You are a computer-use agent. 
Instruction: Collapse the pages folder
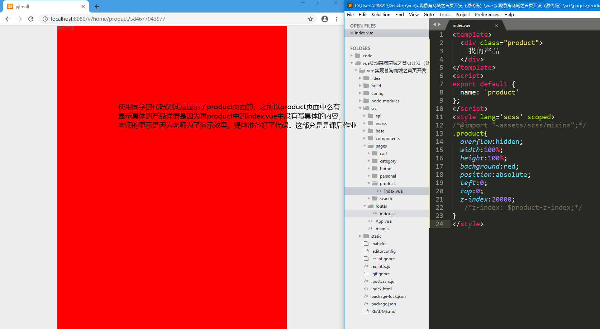click(365, 146)
